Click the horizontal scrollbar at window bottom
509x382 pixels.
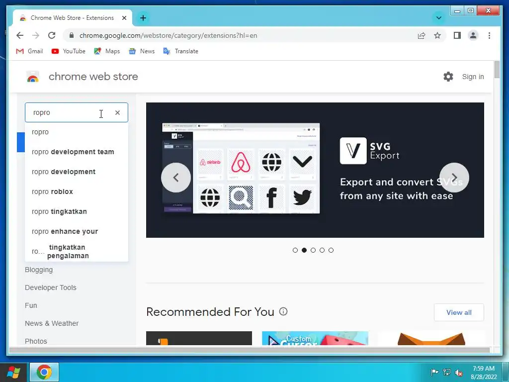coord(250,350)
